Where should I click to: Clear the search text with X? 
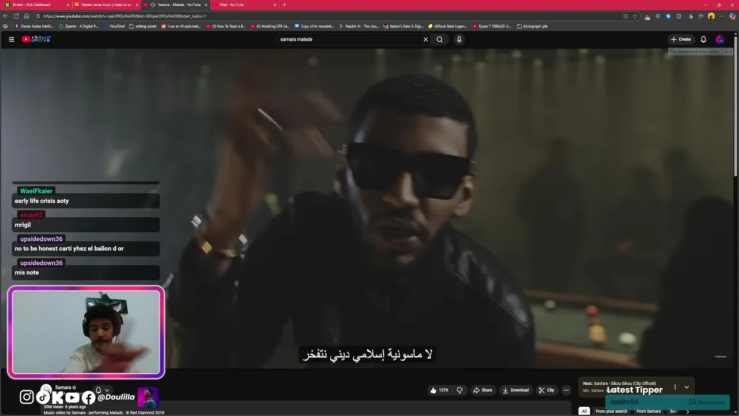click(x=426, y=39)
